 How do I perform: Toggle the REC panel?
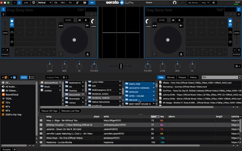click(x=63, y=3)
